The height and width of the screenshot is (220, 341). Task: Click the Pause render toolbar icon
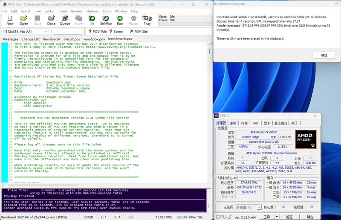click(x=133, y=20)
